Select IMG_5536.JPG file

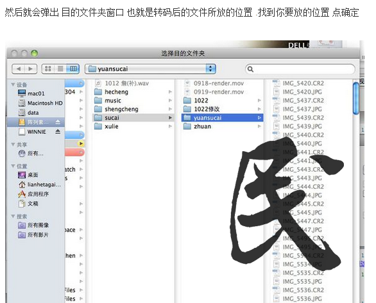298,299
